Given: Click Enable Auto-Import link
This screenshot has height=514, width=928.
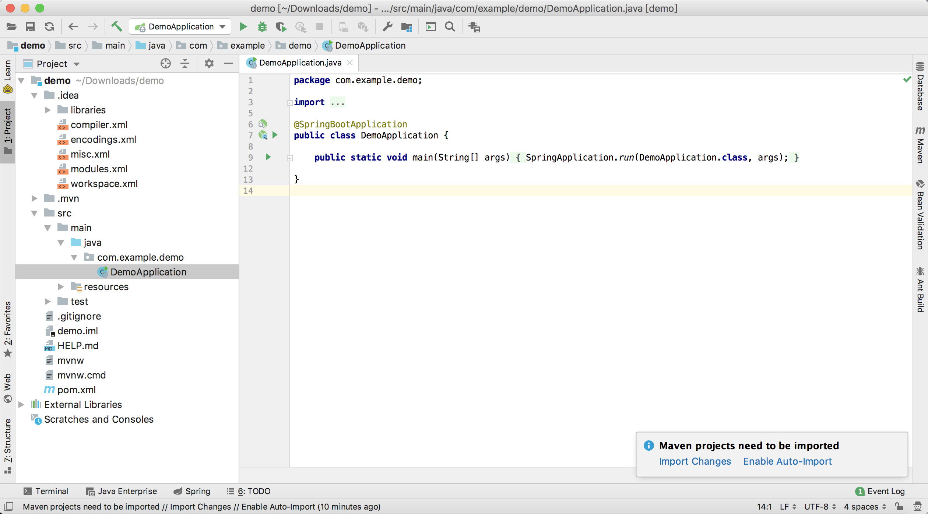Looking at the screenshot, I should (x=787, y=461).
